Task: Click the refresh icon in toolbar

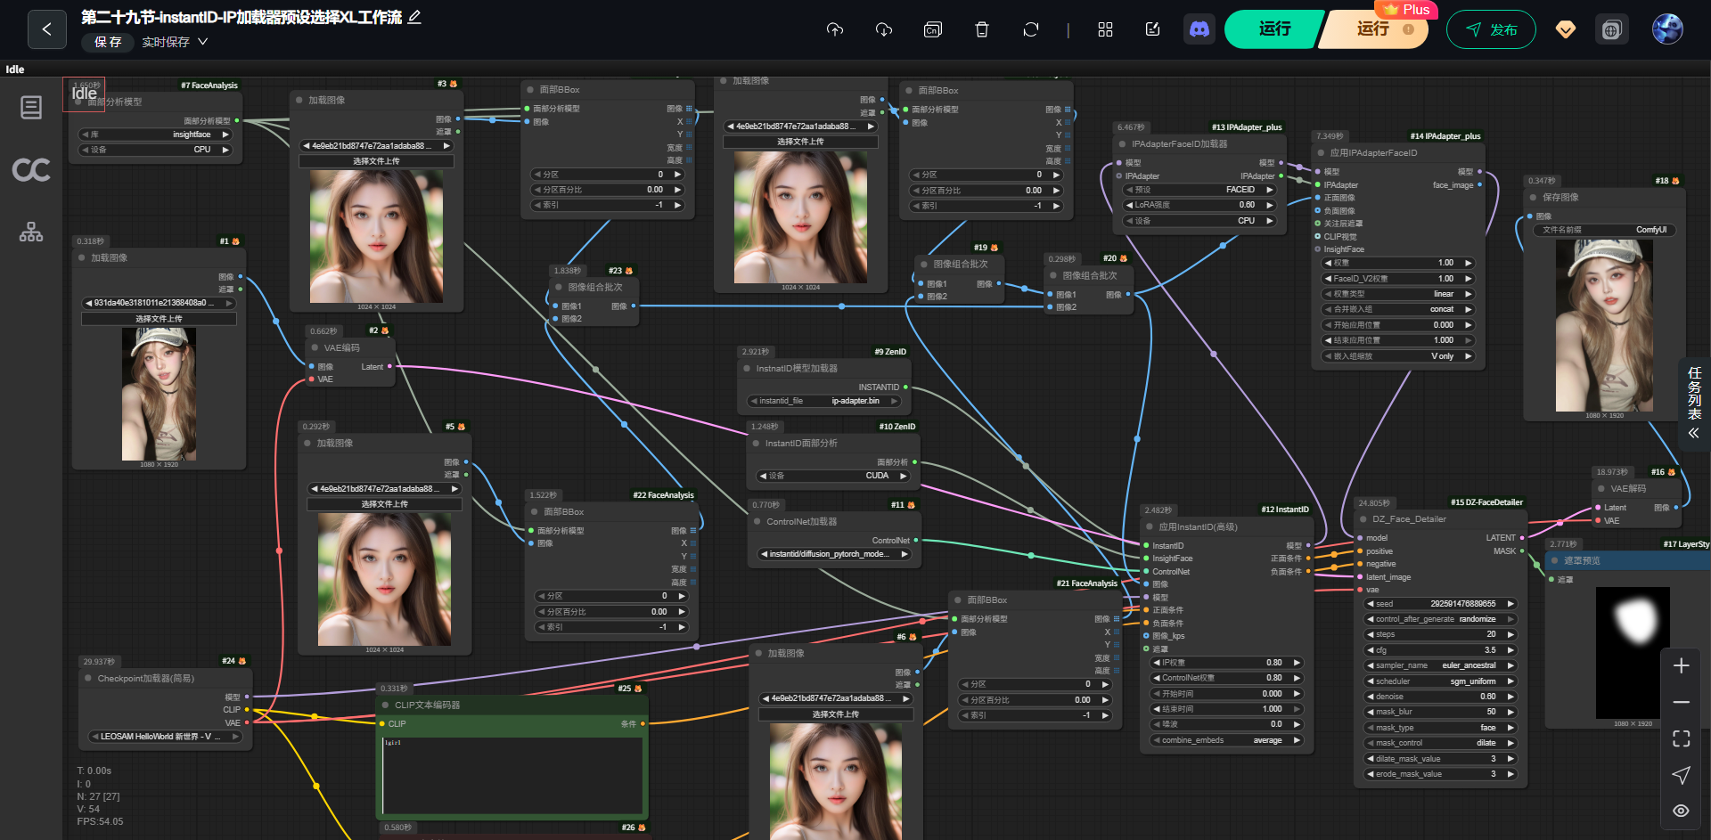Action: [x=1031, y=29]
